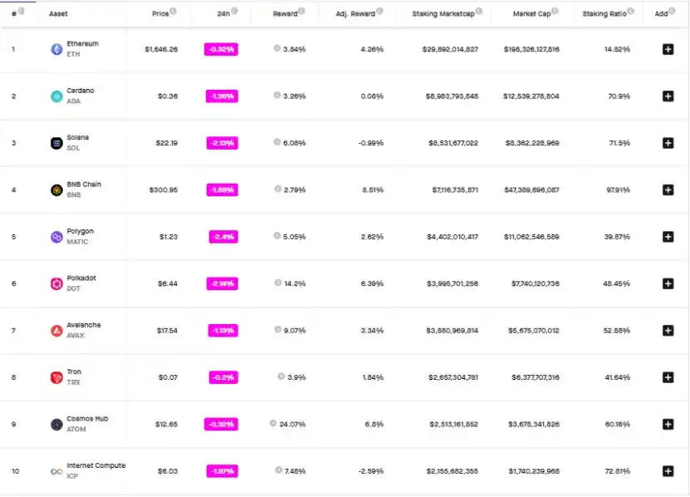Select Ethereum price $1,646.26
This screenshot has width=690, height=497.
(161, 49)
